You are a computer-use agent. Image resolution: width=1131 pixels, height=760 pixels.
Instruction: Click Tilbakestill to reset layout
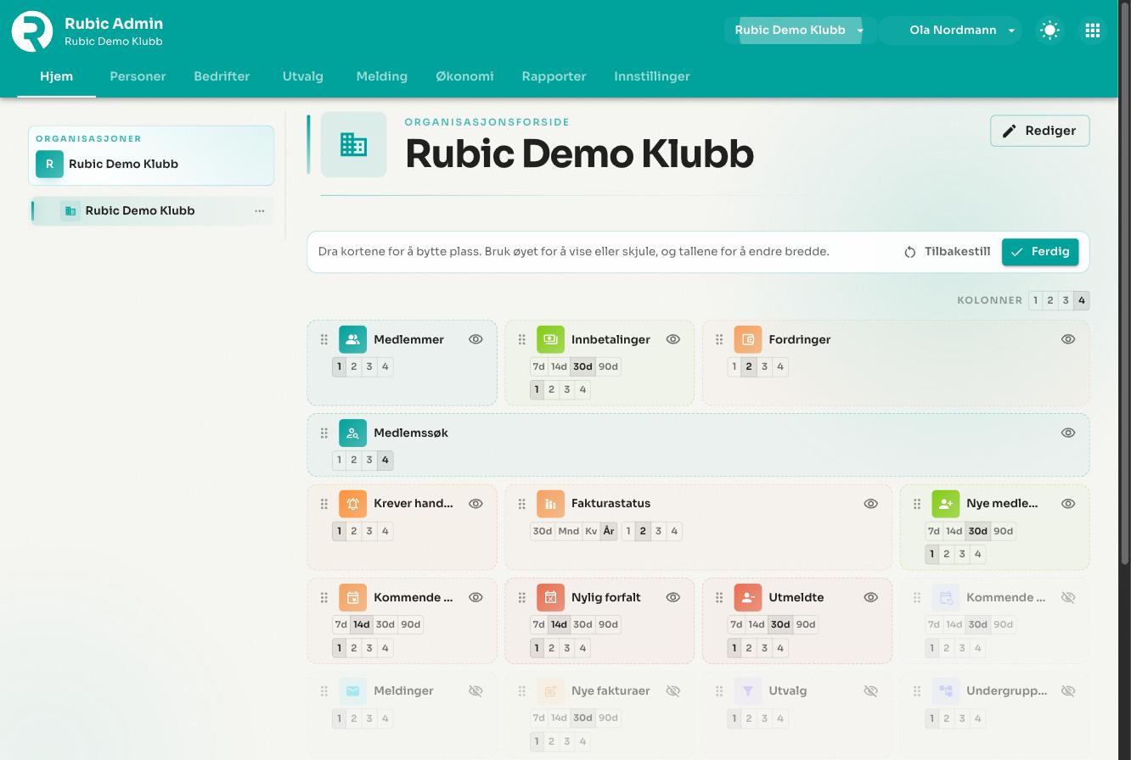point(947,252)
